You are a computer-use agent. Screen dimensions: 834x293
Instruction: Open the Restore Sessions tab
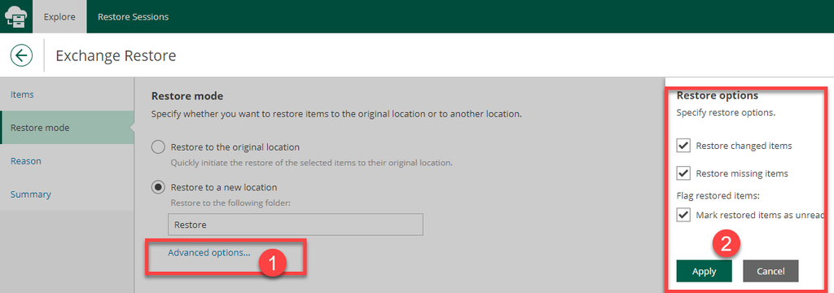(x=133, y=16)
